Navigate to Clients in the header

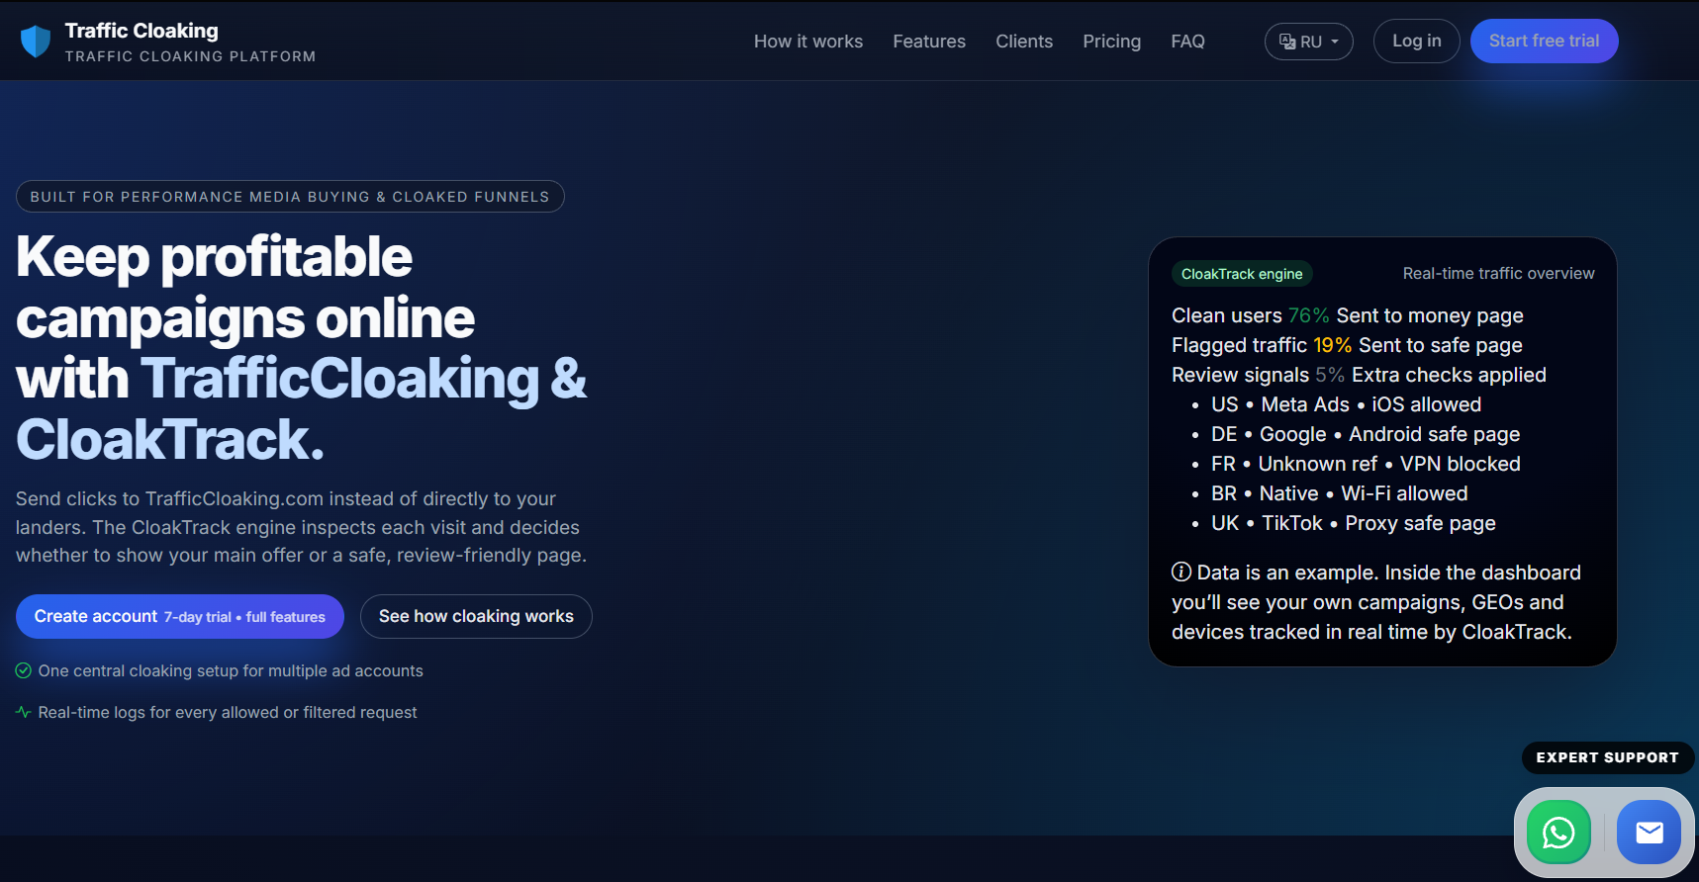pyautogui.click(x=1024, y=42)
